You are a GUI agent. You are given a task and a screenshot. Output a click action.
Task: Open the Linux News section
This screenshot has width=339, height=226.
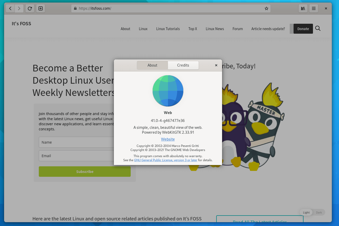(215, 29)
